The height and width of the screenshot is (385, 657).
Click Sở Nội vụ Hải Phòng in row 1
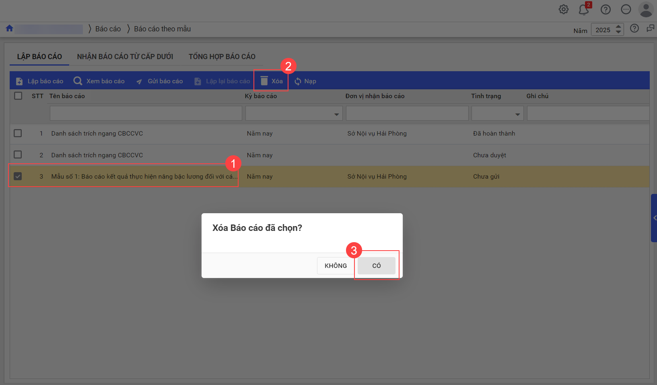pyautogui.click(x=377, y=134)
